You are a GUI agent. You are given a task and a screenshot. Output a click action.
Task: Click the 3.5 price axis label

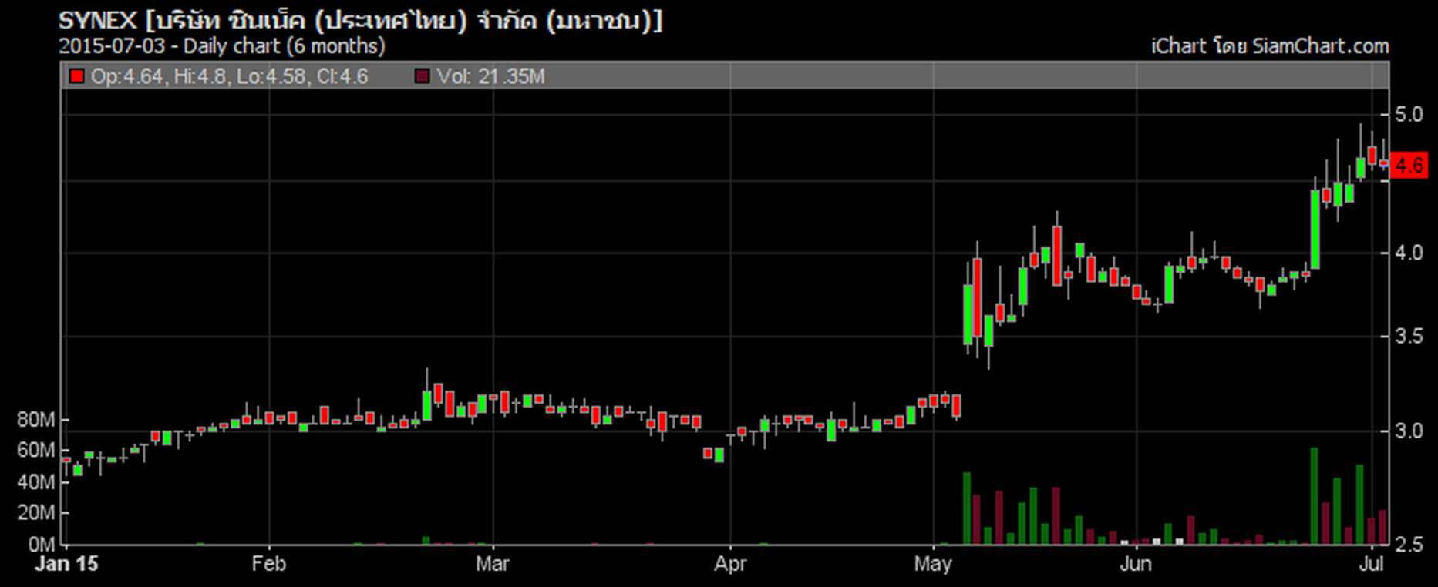click(x=1409, y=337)
